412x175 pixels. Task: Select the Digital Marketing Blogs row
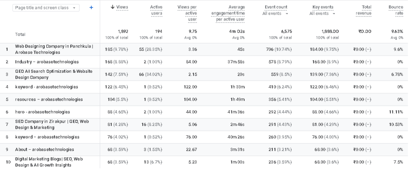pyautogui.click(x=206, y=162)
